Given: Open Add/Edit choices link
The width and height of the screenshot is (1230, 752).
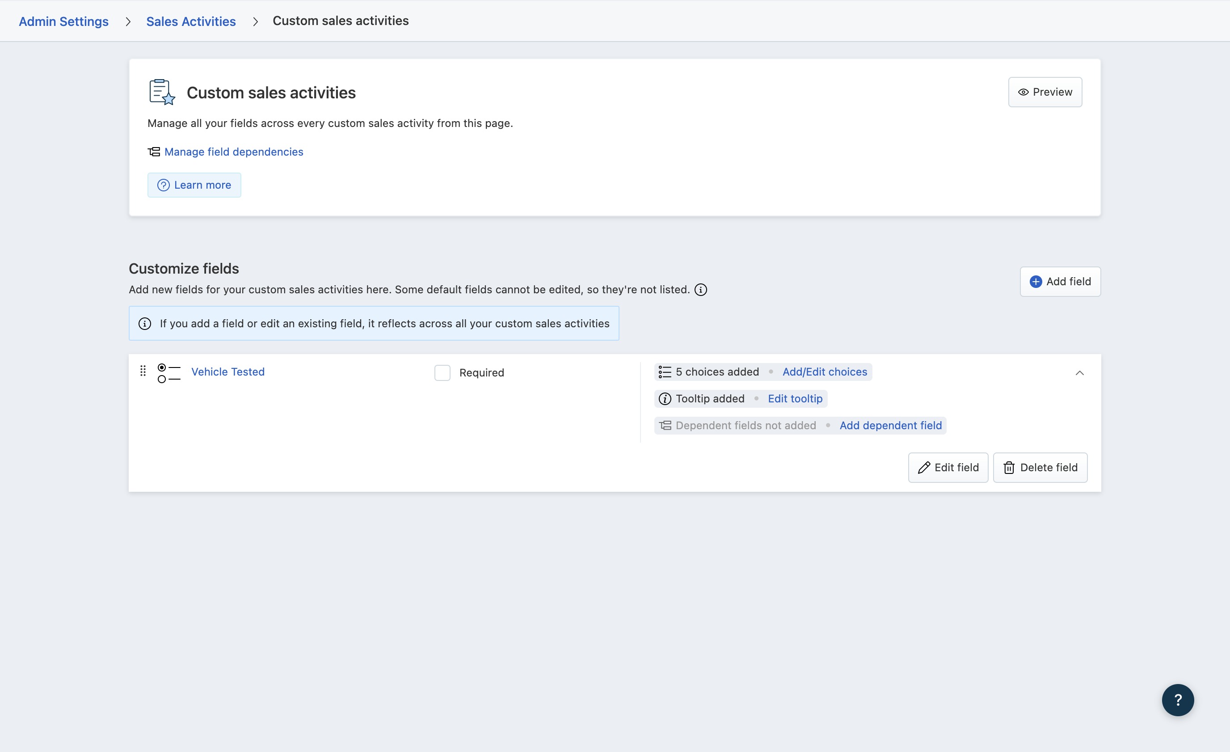Looking at the screenshot, I should [x=825, y=372].
